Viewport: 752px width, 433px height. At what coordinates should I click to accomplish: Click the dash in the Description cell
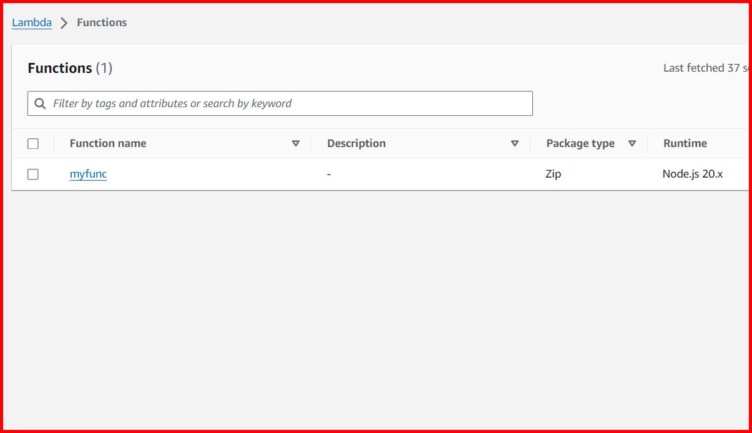pyautogui.click(x=329, y=174)
